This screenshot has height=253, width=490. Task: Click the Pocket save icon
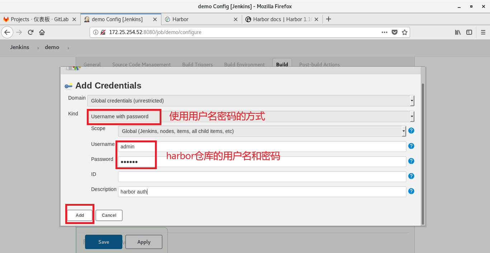[395, 32]
